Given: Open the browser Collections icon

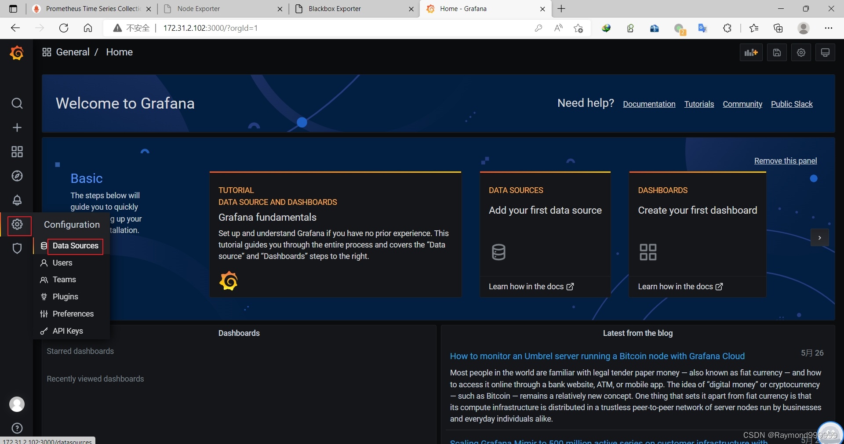Looking at the screenshot, I should (778, 28).
